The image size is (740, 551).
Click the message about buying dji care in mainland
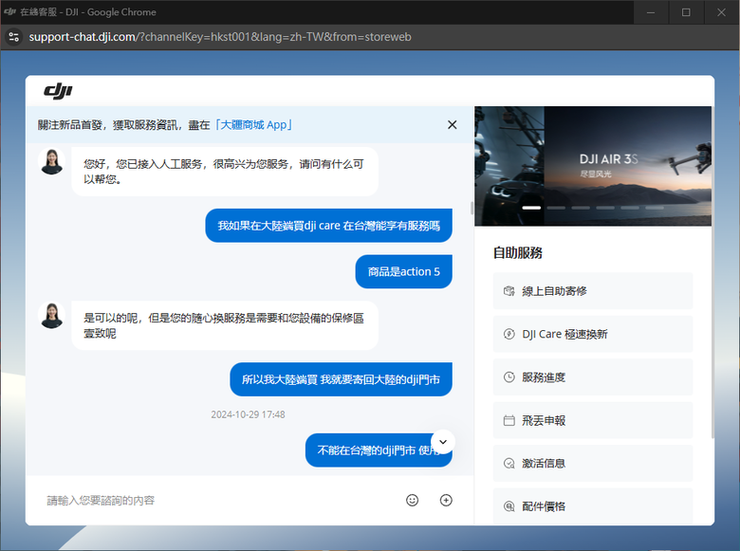point(328,226)
